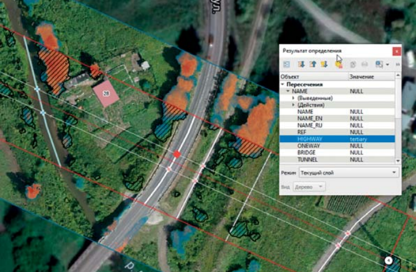Viewport: 416px width, 272px height.
Task: Collapse the Пересечения tree node
Action: 282,85
